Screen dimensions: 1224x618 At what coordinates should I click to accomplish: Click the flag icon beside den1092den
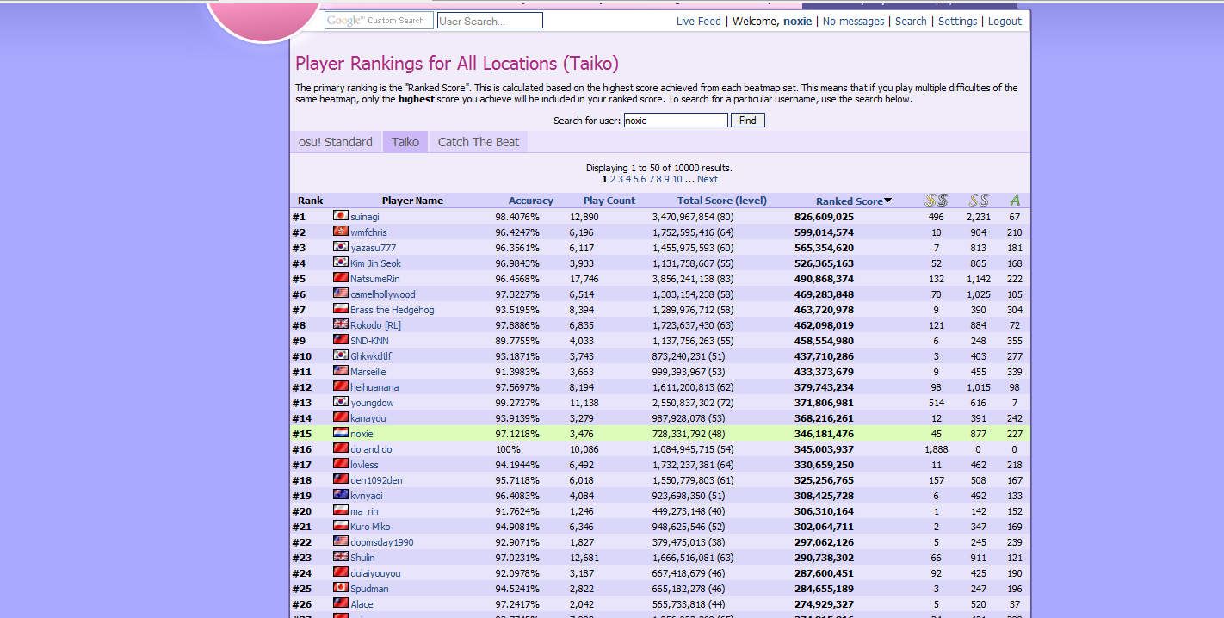point(340,479)
